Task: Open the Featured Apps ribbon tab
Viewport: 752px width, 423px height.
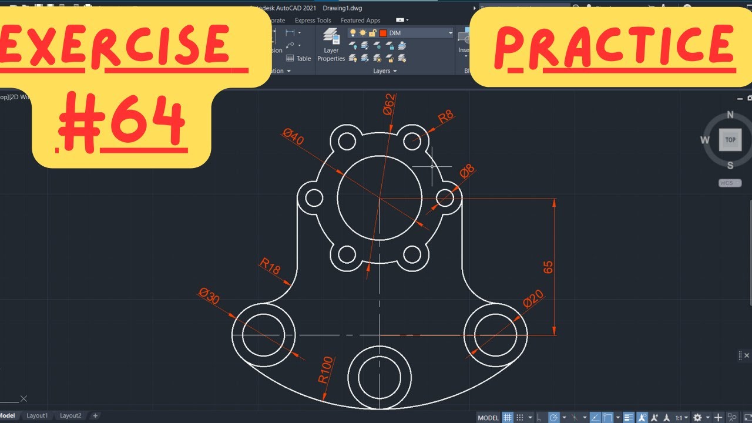Action: [361, 21]
